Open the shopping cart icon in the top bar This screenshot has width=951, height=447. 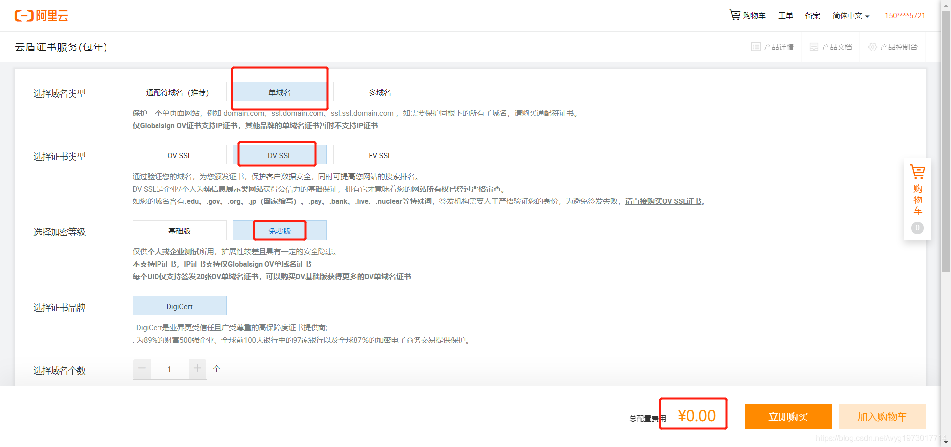[735, 15]
